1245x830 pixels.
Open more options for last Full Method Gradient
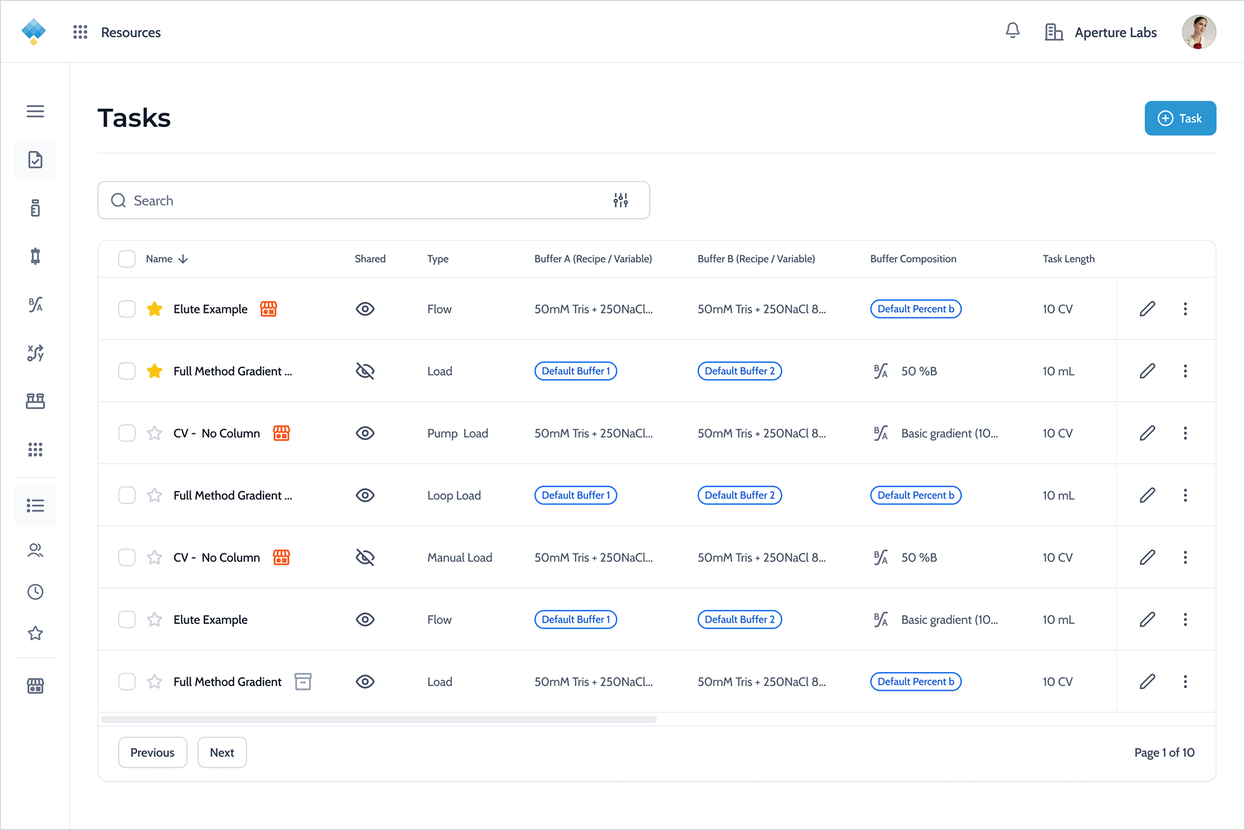click(x=1185, y=682)
